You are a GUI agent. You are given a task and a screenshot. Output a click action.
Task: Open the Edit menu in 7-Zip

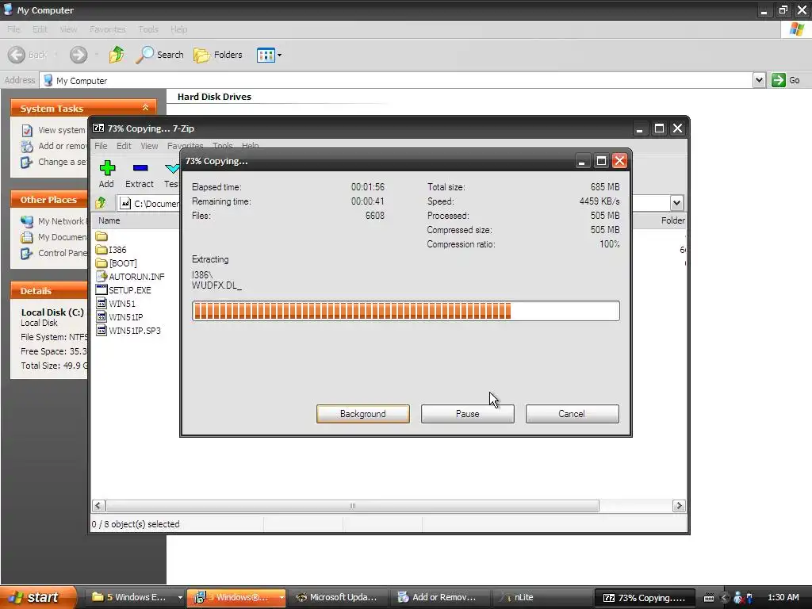tap(124, 146)
